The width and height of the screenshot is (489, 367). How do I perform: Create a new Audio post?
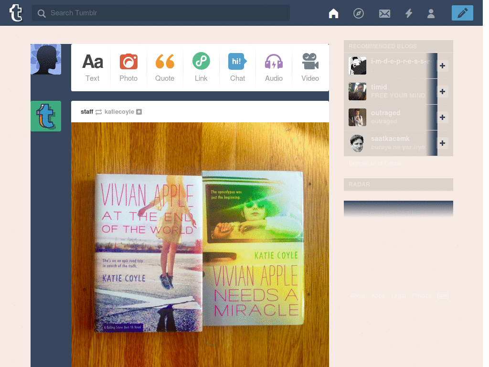pyautogui.click(x=274, y=67)
